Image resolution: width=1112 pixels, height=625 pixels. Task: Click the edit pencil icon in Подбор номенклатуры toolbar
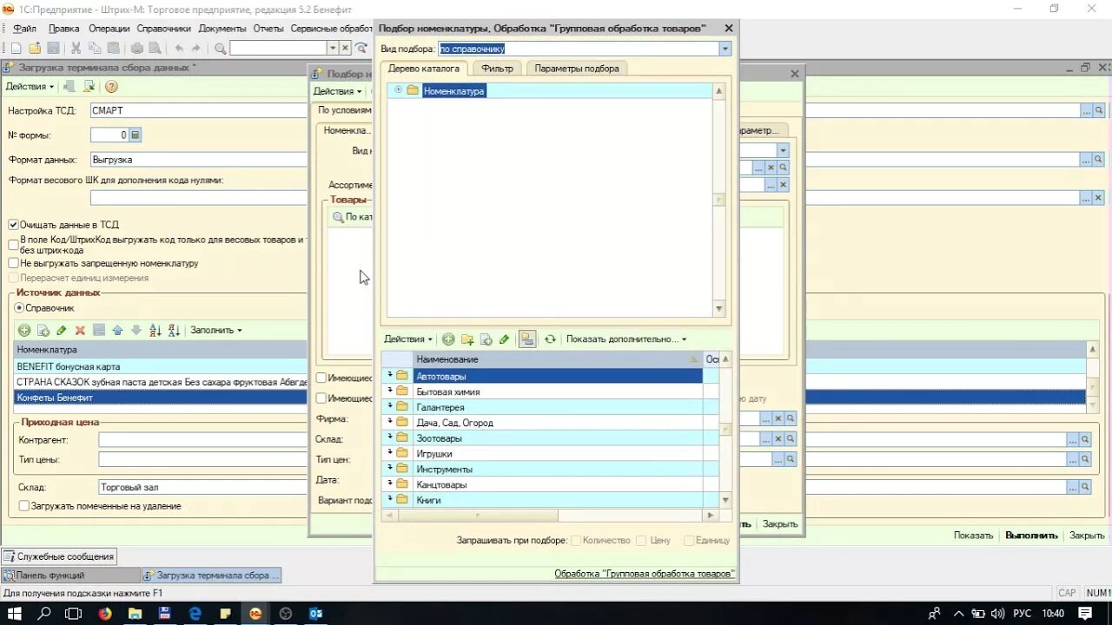pyautogui.click(x=504, y=339)
